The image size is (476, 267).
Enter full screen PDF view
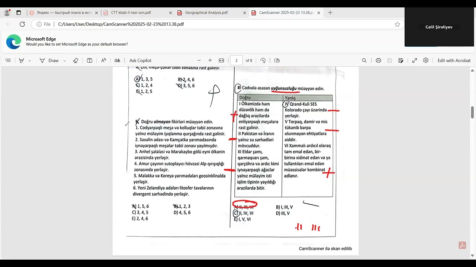pos(415,60)
